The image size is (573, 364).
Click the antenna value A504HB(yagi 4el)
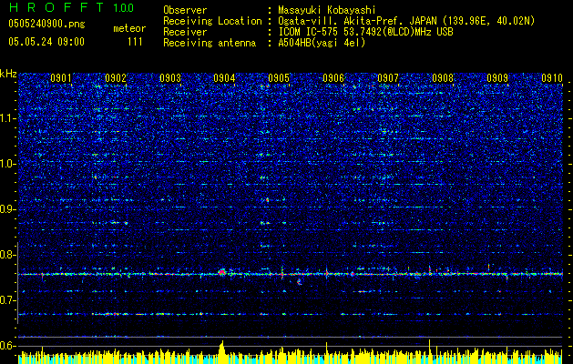click(x=322, y=43)
